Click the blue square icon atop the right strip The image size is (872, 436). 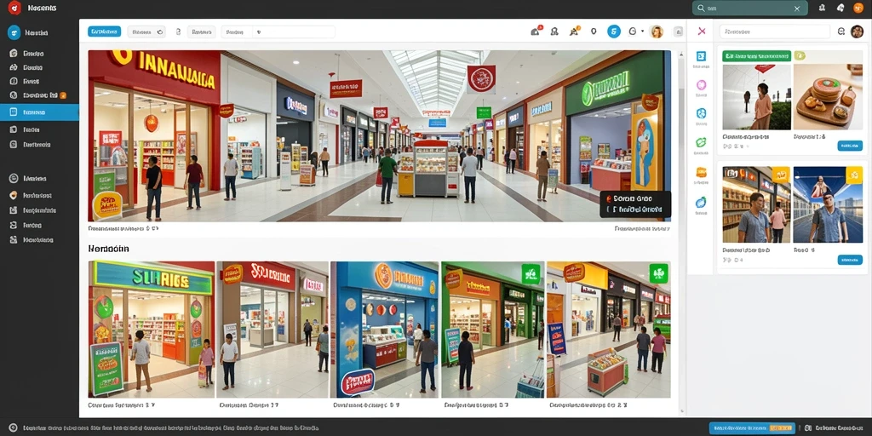[702, 56]
